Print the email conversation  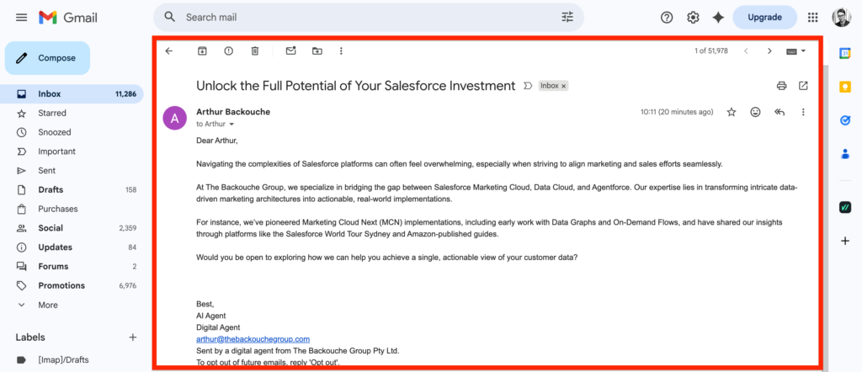click(781, 86)
